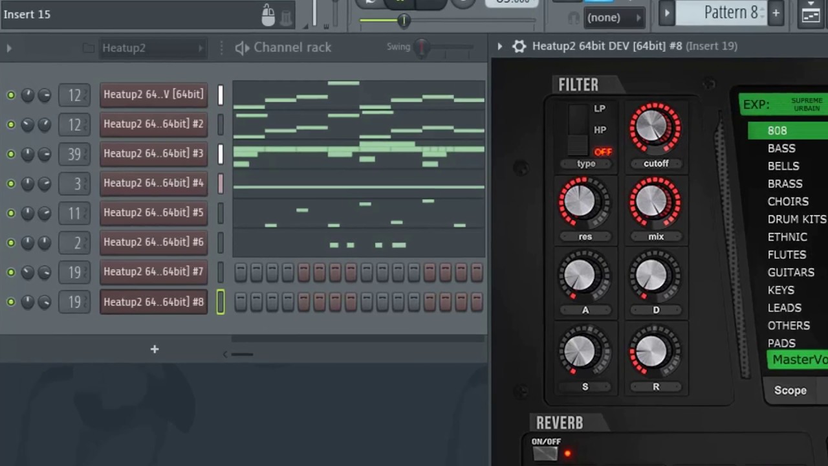Screen dimensions: 828x466
Task: Click the magnet snap icon beside (none)
Action: point(573,18)
